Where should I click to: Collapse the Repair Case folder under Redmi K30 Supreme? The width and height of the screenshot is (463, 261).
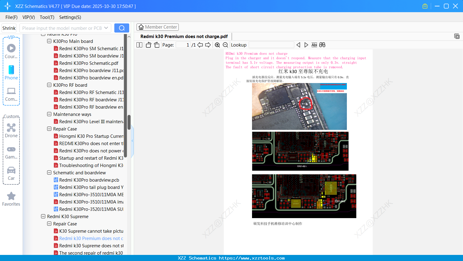click(x=49, y=224)
